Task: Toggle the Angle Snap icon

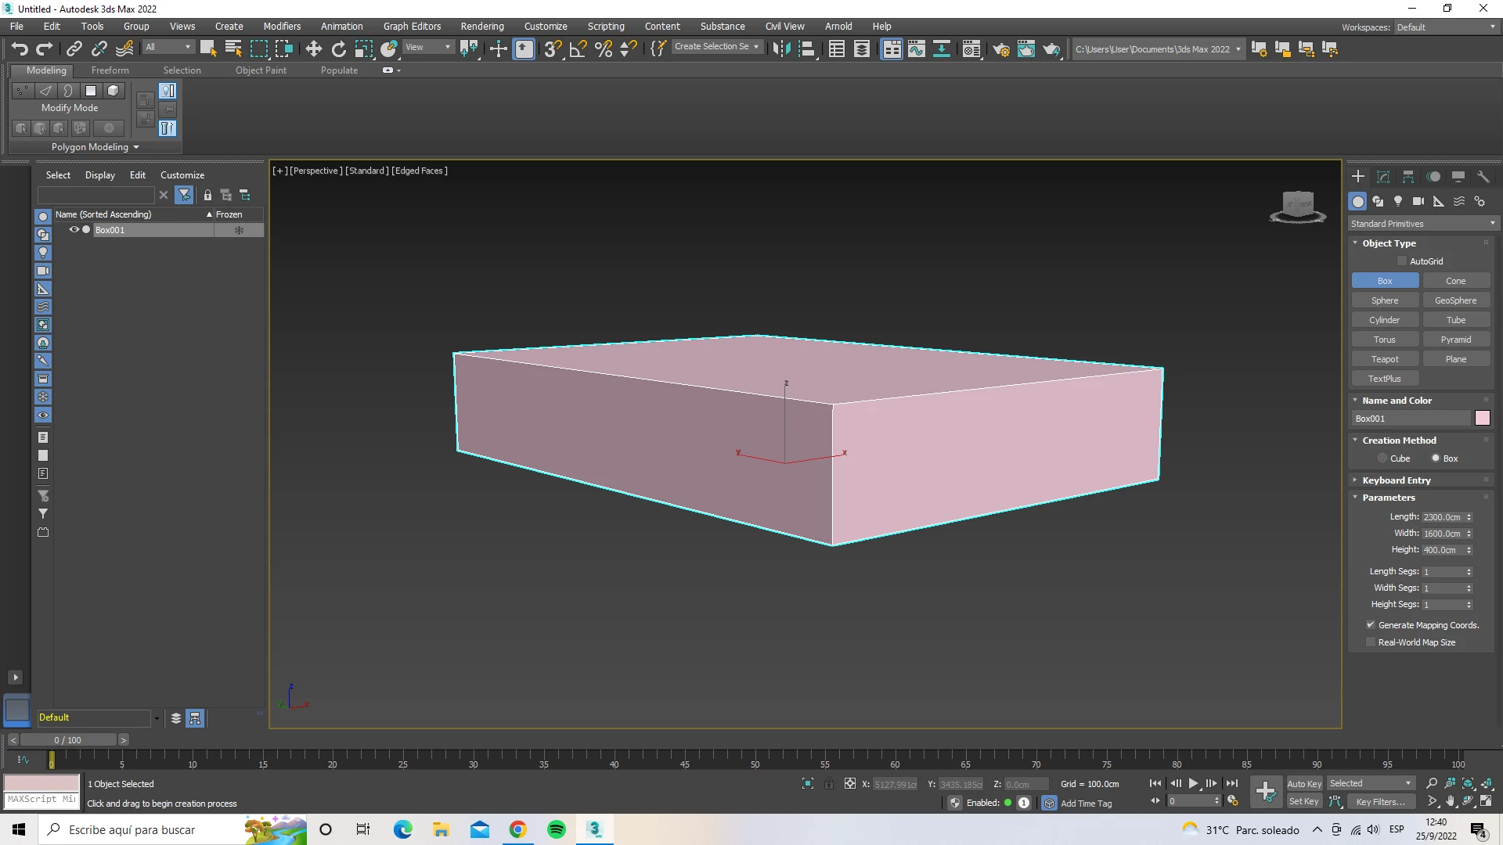Action: (578, 49)
